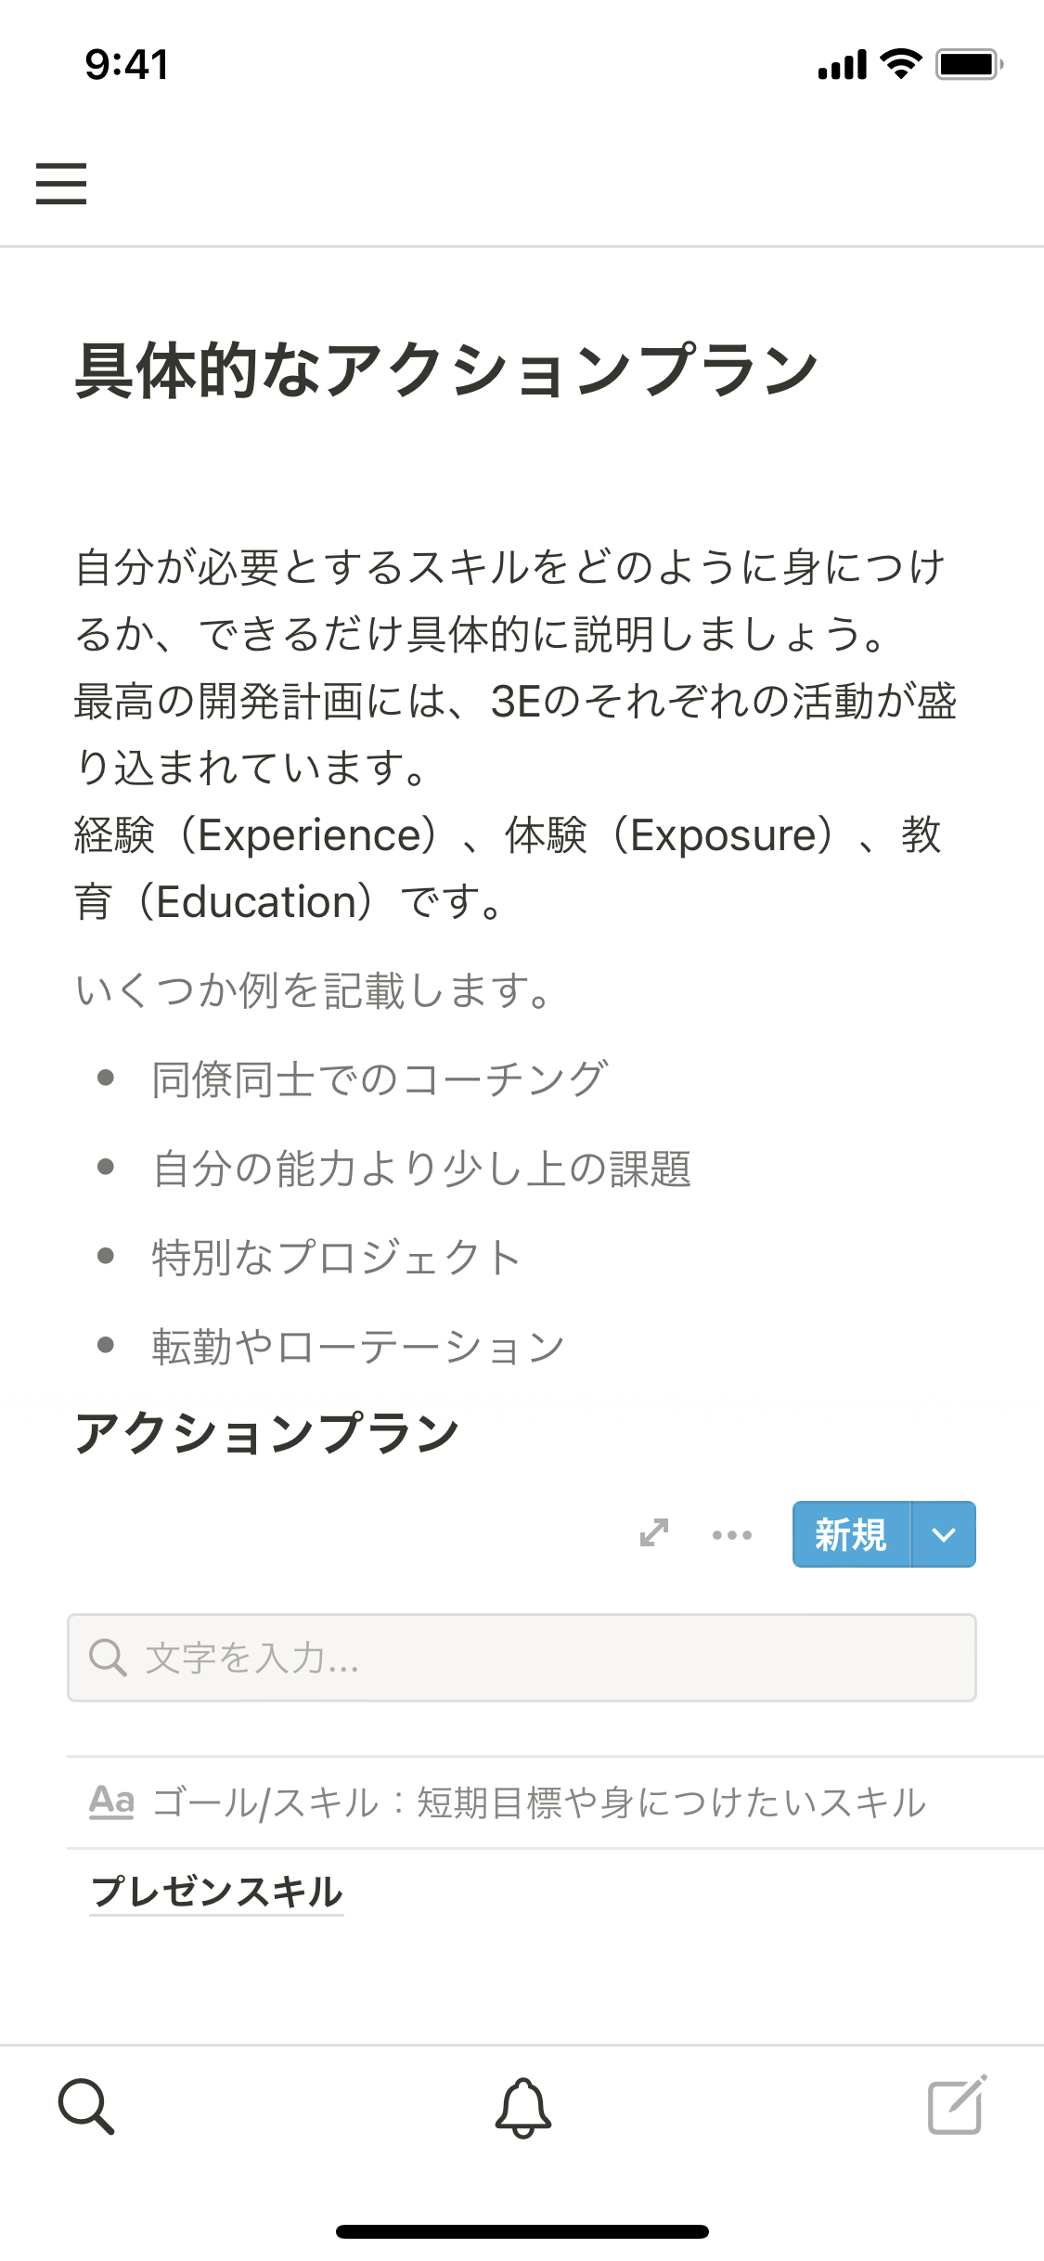
Task: Tap the いくつか例を記載します text line
Action: [316, 990]
